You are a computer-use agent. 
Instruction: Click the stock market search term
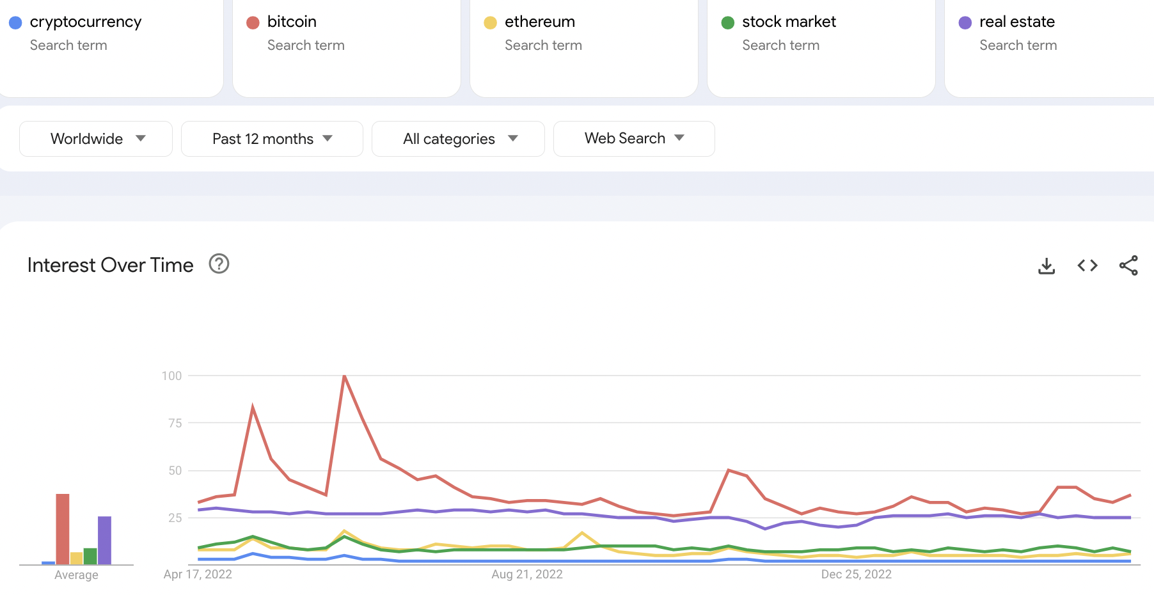789,22
